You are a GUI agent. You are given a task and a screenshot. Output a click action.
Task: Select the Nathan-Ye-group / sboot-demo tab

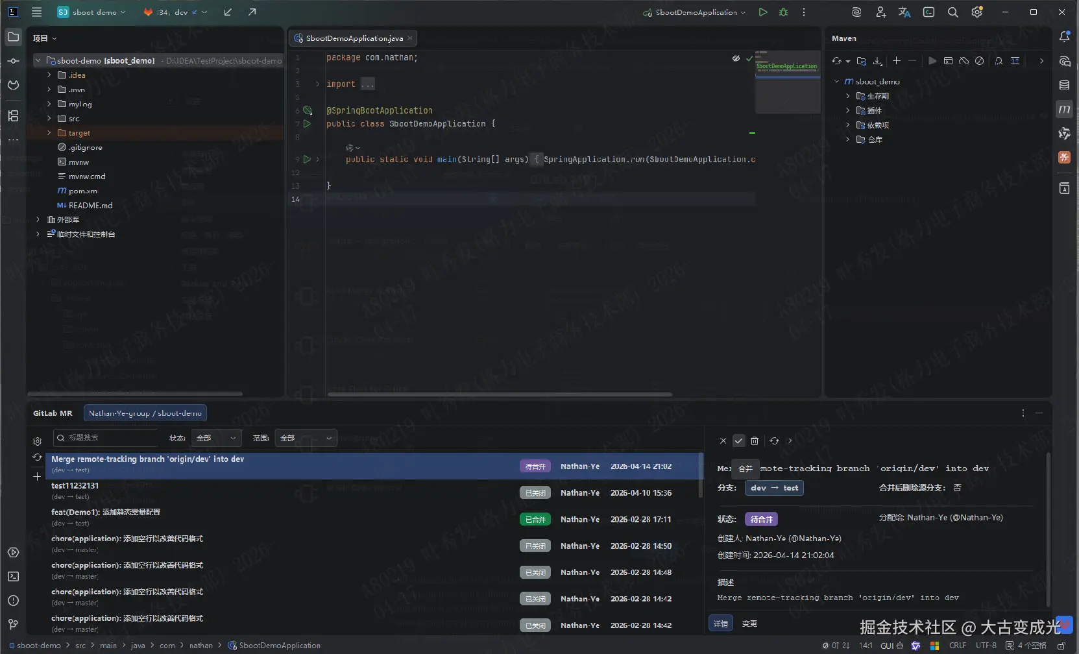[145, 413]
